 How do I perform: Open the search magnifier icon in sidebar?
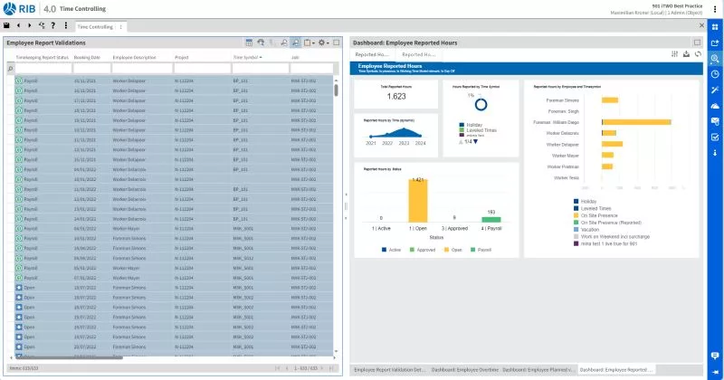point(715,58)
